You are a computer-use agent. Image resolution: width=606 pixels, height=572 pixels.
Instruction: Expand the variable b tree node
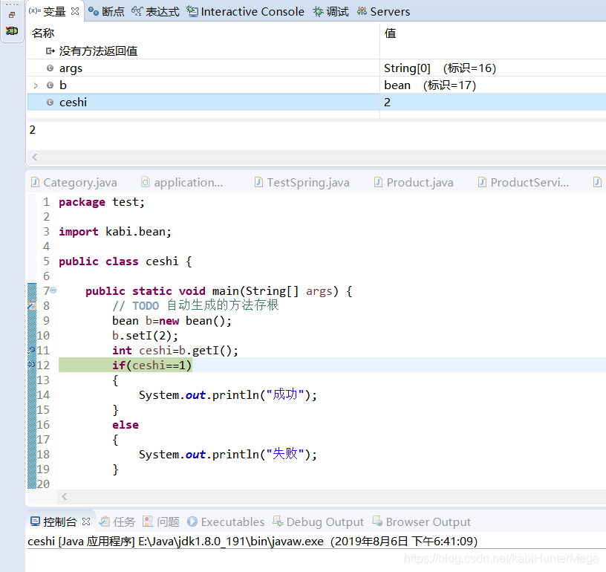[x=36, y=85]
